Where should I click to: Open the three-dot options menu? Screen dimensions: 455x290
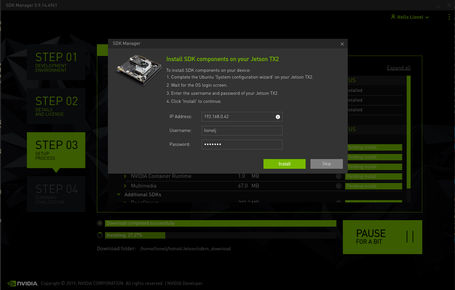[x=449, y=17]
